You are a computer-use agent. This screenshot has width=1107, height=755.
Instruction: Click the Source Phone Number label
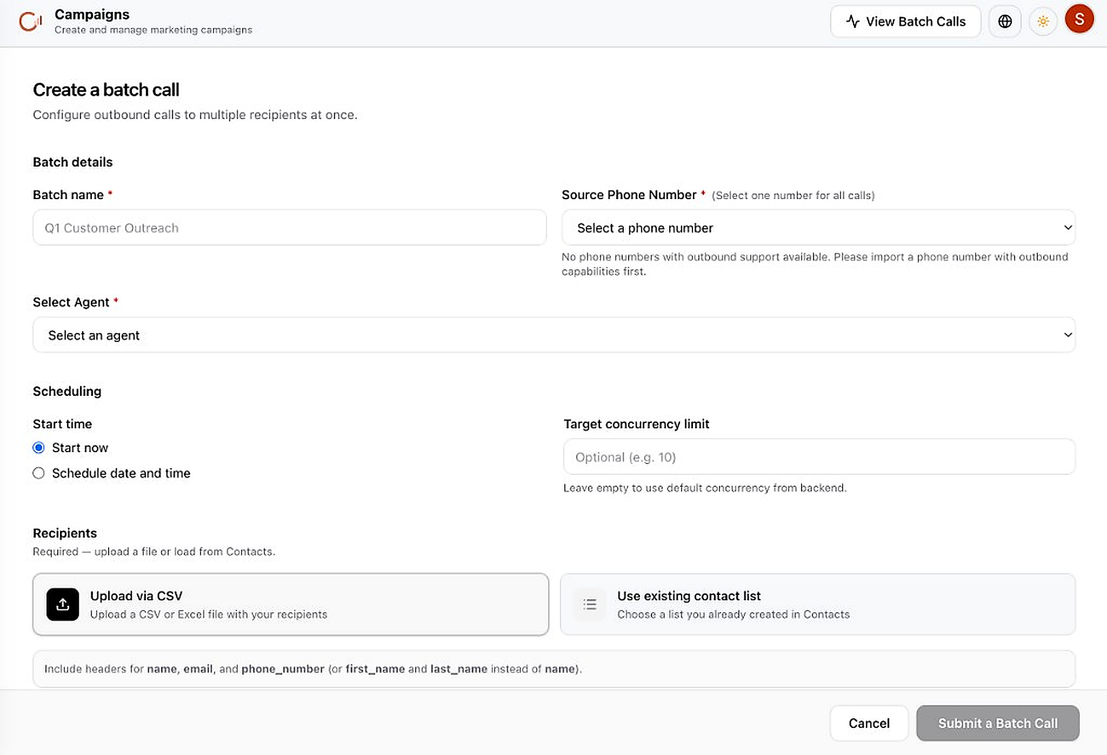click(629, 195)
